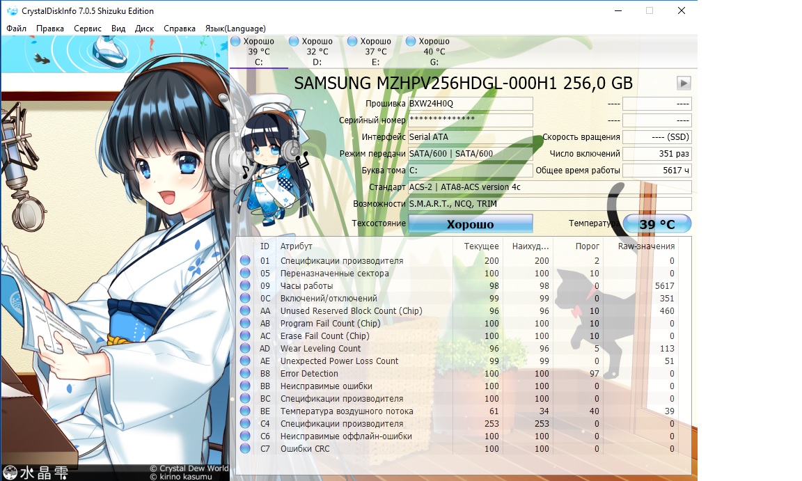The width and height of the screenshot is (802, 481).
Task: Click the small chibi Shizuku character
Action: [272, 161]
